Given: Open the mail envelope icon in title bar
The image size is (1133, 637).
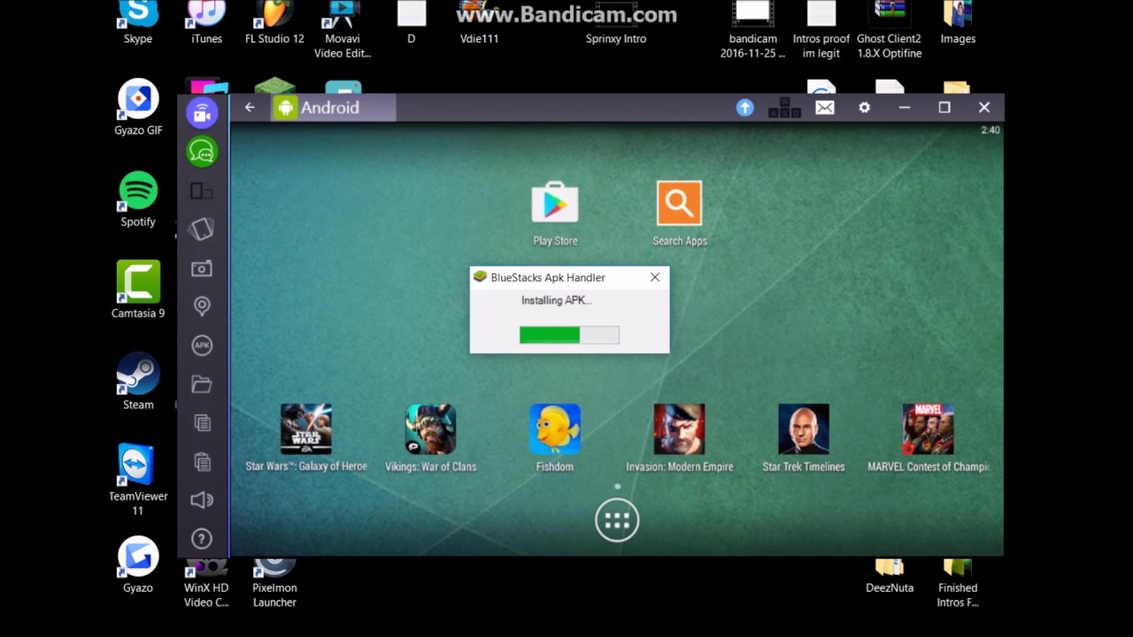Looking at the screenshot, I should [x=825, y=107].
